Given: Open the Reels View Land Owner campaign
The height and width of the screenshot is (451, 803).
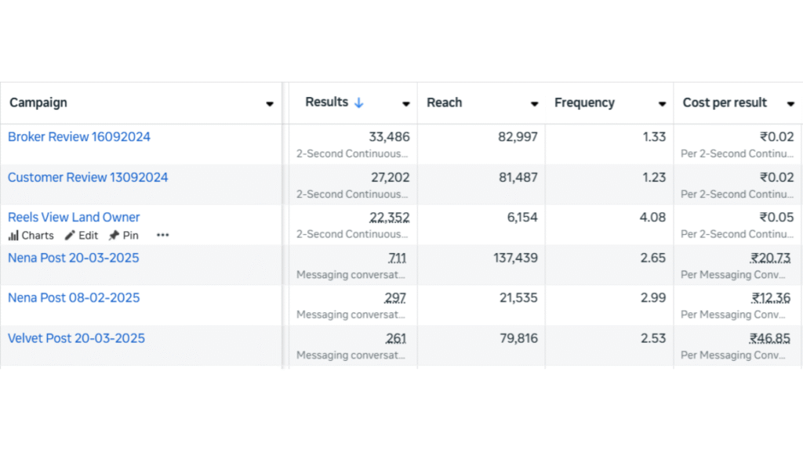Looking at the screenshot, I should coord(74,218).
